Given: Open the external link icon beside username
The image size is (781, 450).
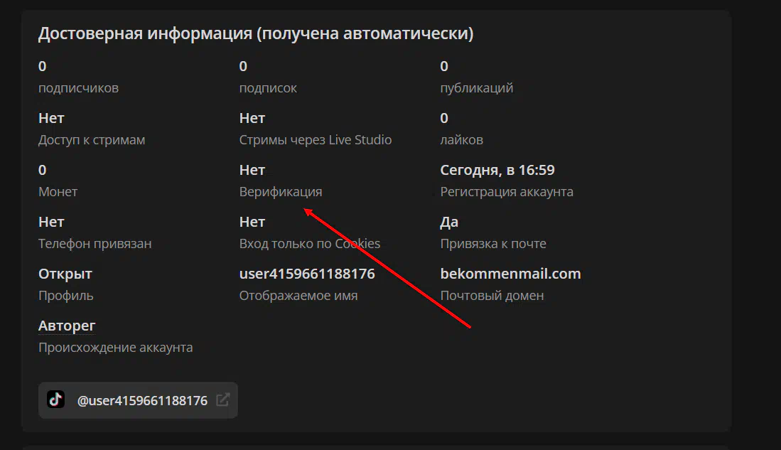Looking at the screenshot, I should (x=222, y=400).
